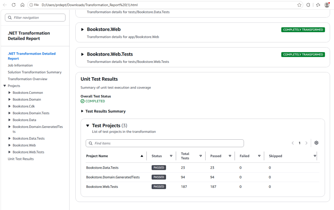Expand Bookstore.Cdk in navigation
The image size is (334, 210).
[x=9, y=106]
